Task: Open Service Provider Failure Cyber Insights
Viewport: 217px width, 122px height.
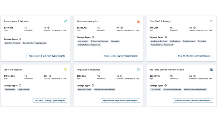Action: pyautogui.click(x=193, y=100)
